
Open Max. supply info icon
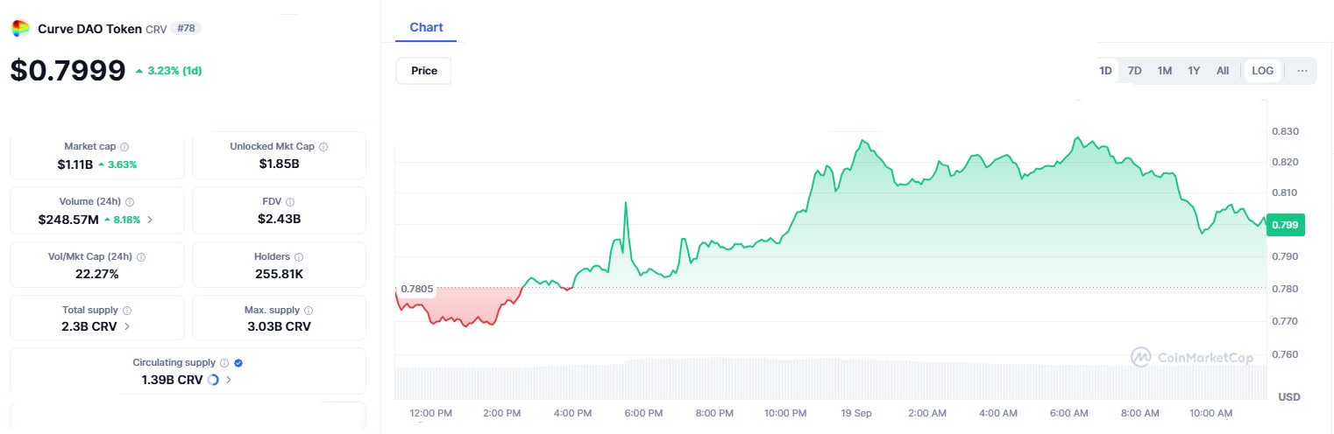tap(309, 311)
